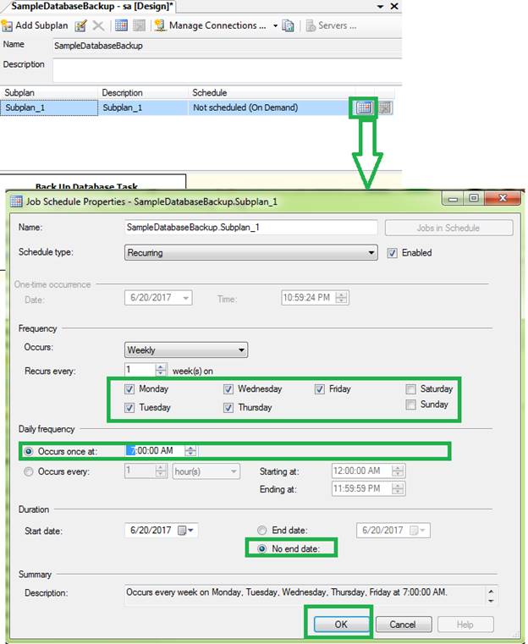Open the one-time occurrence Date dropdown
Image resolution: width=528 pixels, height=644 pixels.
click(186, 298)
